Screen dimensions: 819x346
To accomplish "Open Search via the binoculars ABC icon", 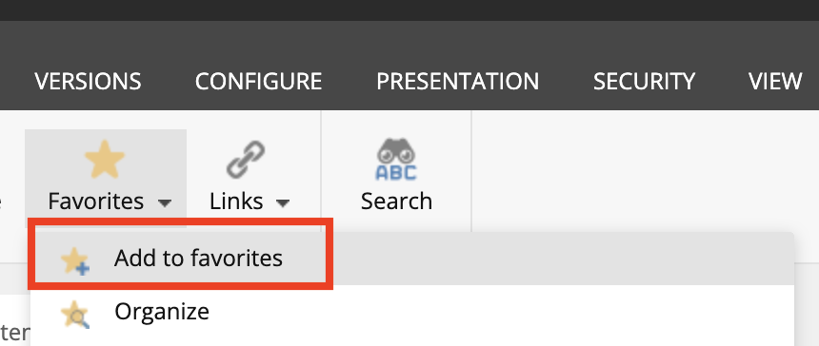I will [x=396, y=160].
